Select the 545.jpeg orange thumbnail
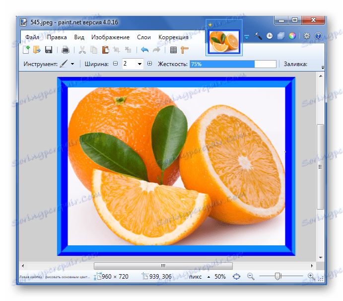This screenshot has height=301, width=343. 224,42
